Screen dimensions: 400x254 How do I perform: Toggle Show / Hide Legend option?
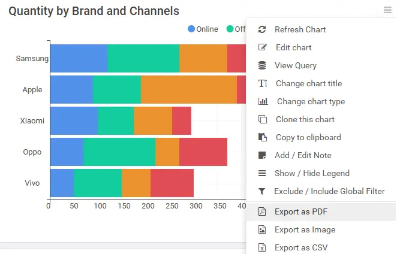pyautogui.click(x=321, y=173)
